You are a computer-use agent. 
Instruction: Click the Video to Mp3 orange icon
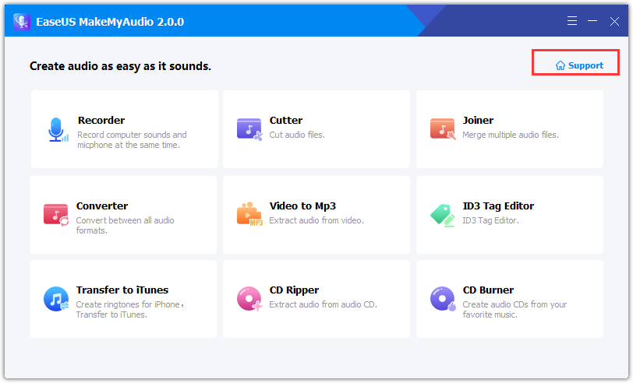coord(249,213)
